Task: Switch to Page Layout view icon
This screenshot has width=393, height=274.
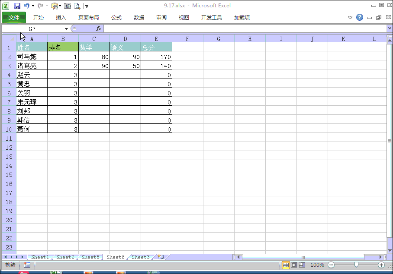Action: coord(294,265)
